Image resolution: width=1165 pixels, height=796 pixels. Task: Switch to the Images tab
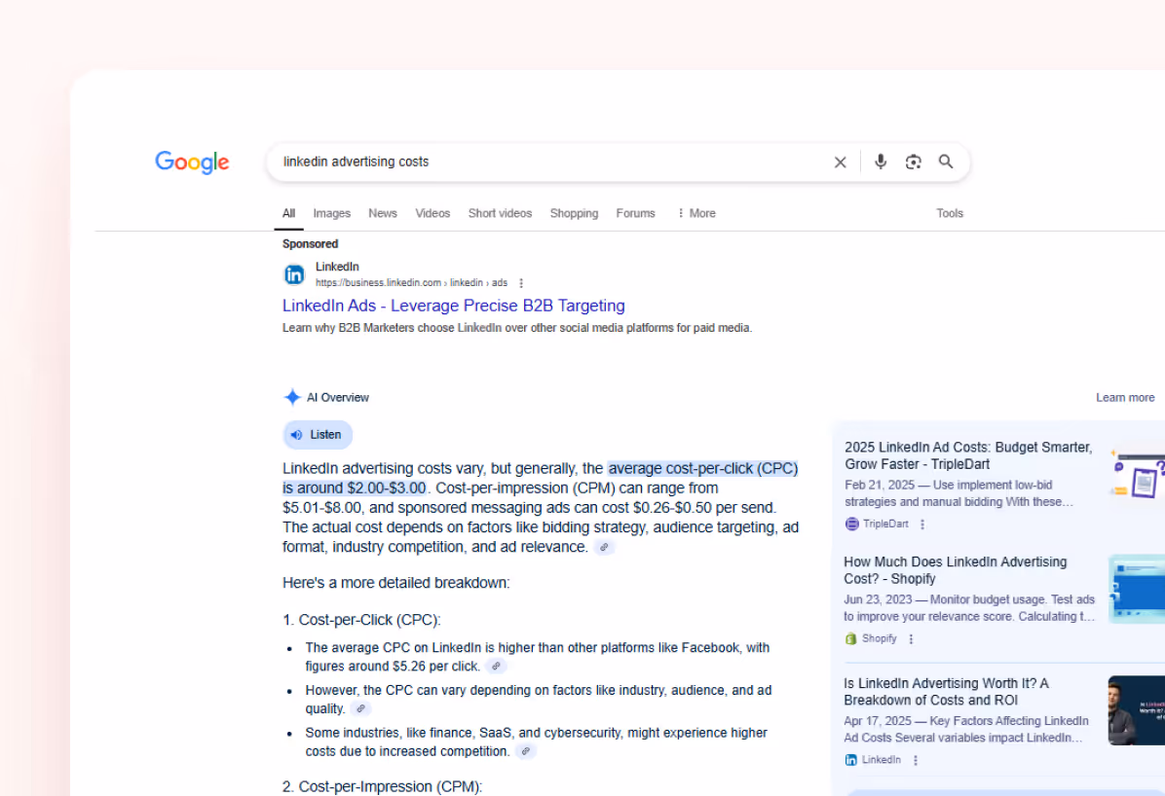(x=331, y=213)
